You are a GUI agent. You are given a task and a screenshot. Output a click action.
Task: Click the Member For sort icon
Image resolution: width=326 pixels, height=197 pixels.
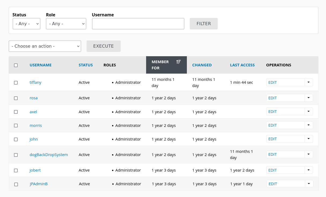(178, 62)
